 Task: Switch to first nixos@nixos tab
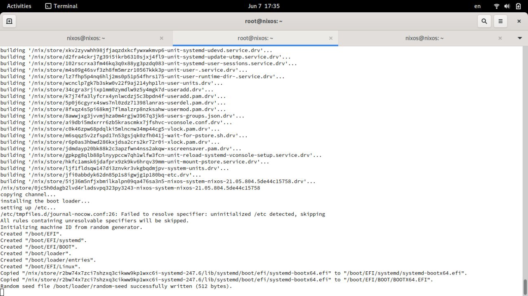pyautogui.click(x=86, y=38)
